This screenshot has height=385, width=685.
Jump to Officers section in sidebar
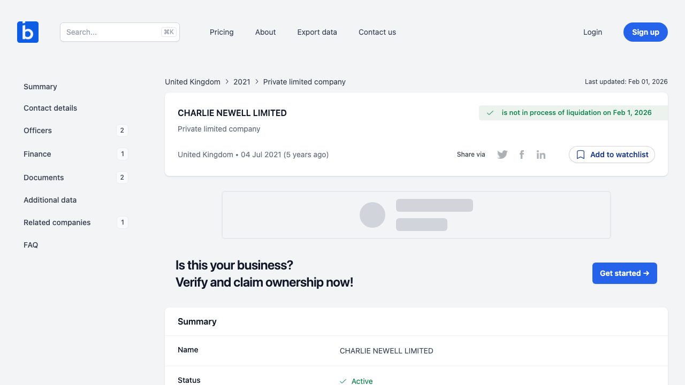pyautogui.click(x=38, y=130)
